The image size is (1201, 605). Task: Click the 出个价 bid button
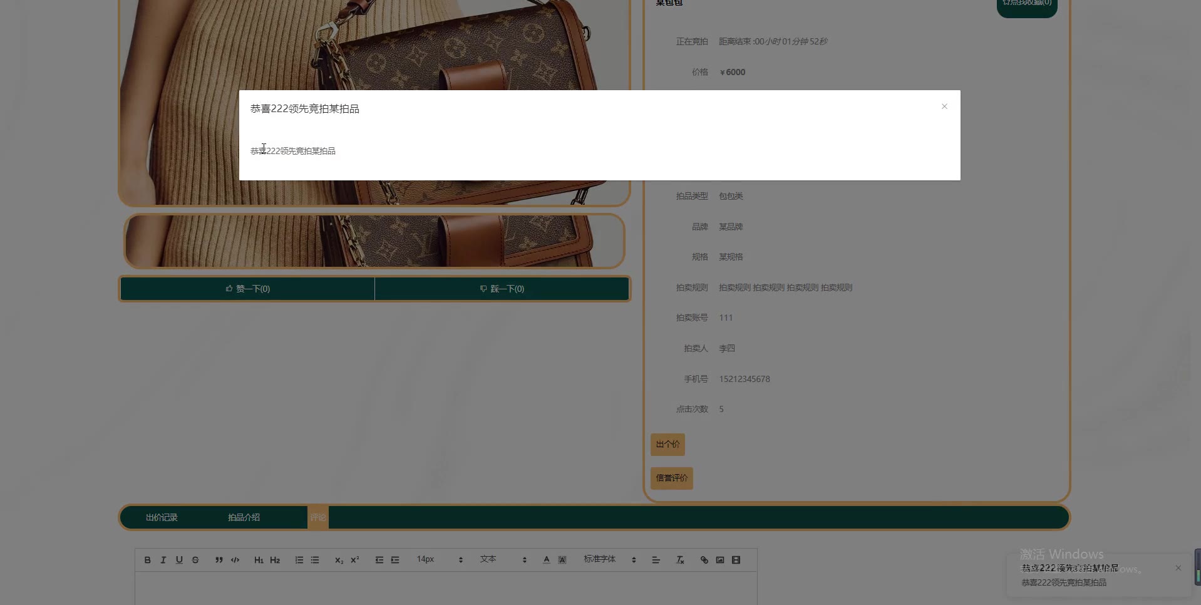click(x=668, y=444)
